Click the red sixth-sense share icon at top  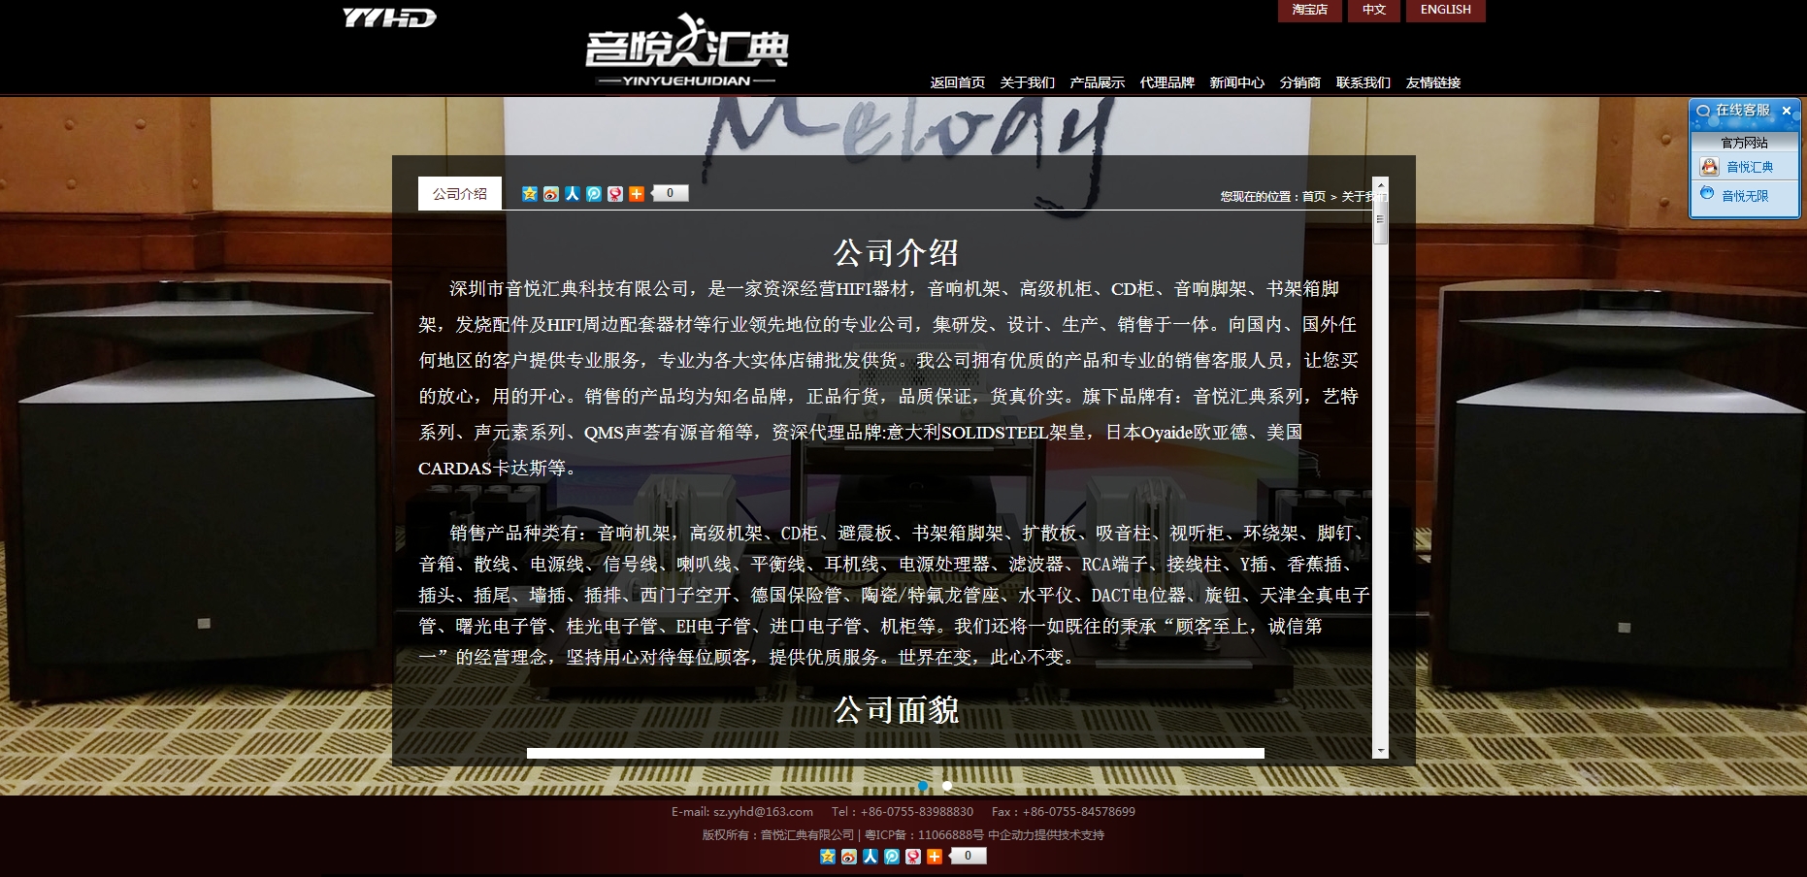coord(615,194)
